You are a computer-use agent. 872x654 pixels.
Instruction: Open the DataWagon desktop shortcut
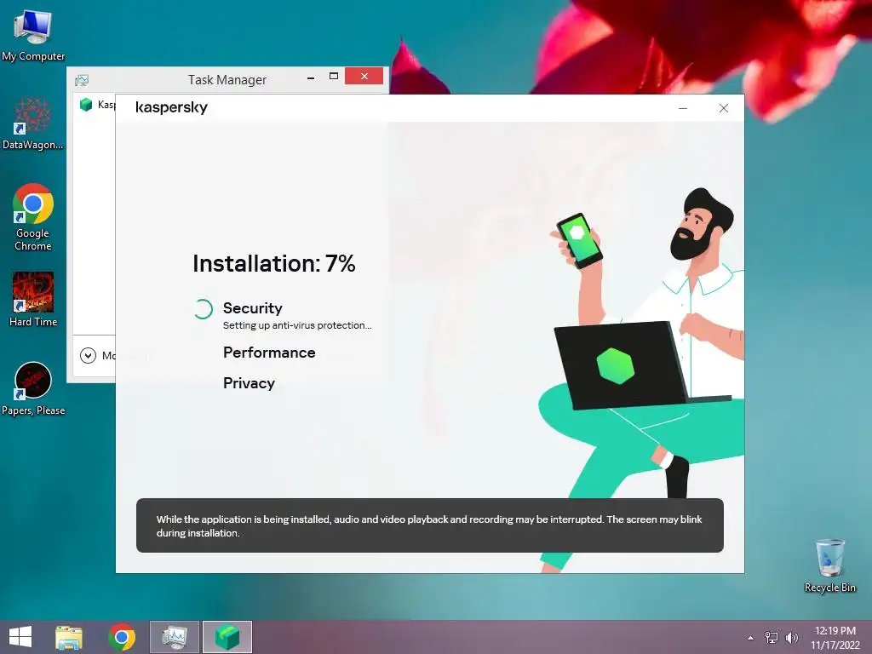click(33, 123)
